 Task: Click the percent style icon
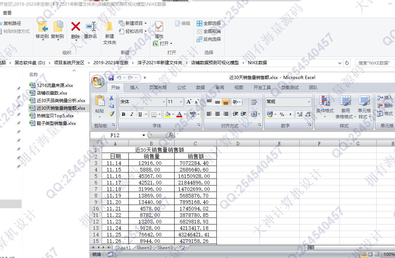(282, 114)
